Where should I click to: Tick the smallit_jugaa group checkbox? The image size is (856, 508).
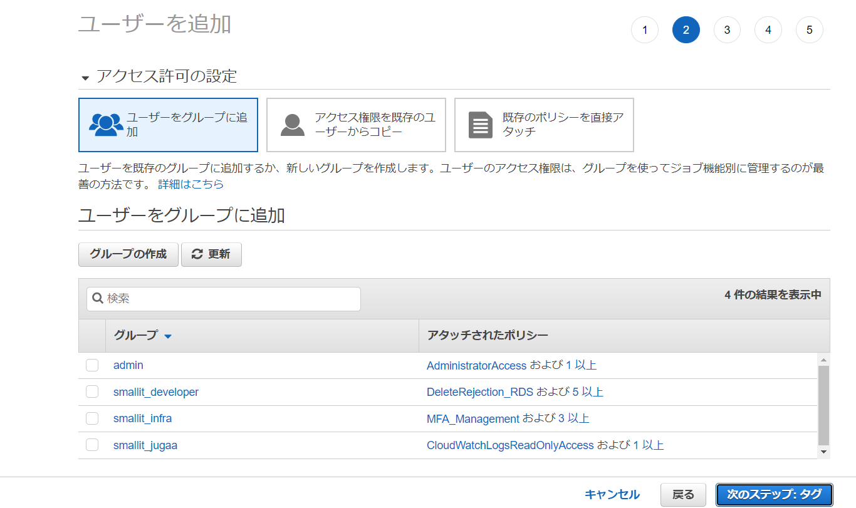92,445
